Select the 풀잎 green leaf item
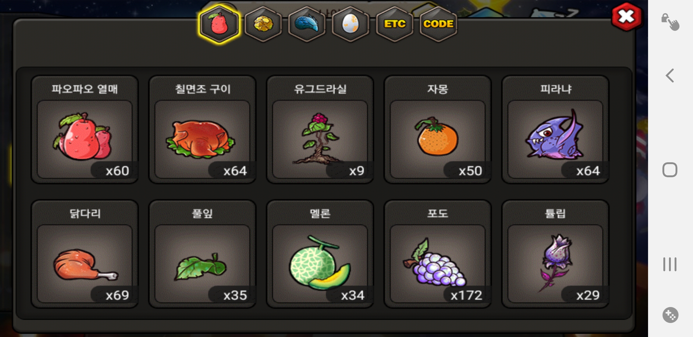The width and height of the screenshot is (693, 337). tap(202, 254)
